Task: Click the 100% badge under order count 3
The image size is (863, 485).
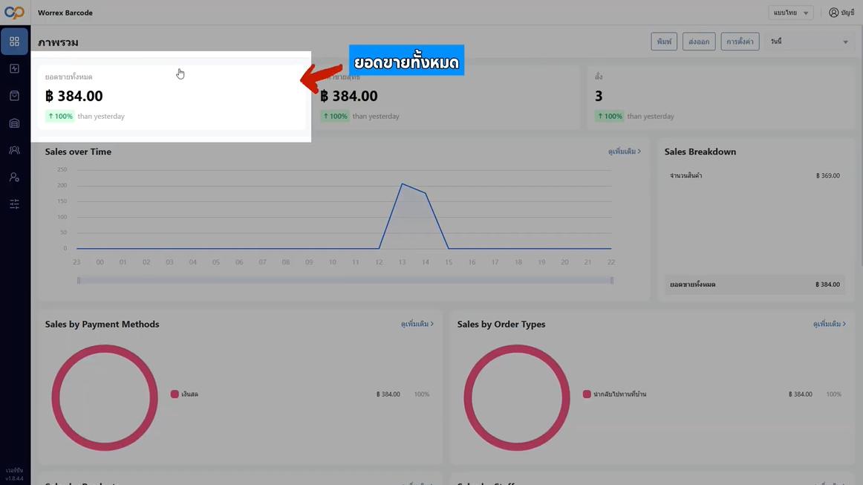Action: (609, 116)
